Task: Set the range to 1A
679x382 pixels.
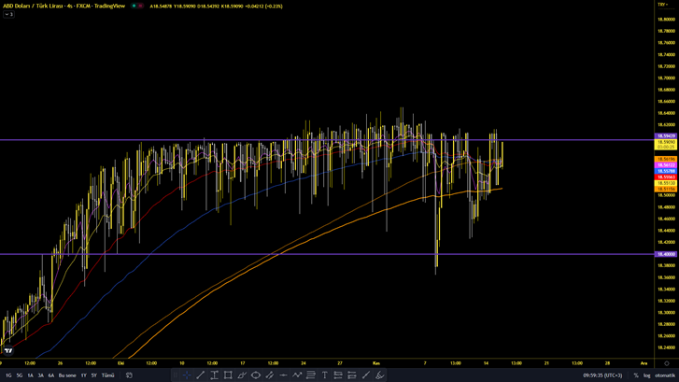Action: tap(30, 375)
